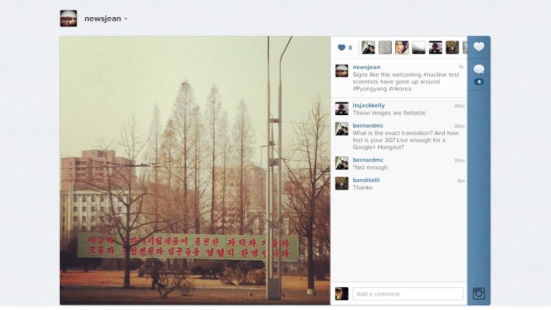
Task: Expand the newsjean account dropdown arrow
Action: click(126, 19)
